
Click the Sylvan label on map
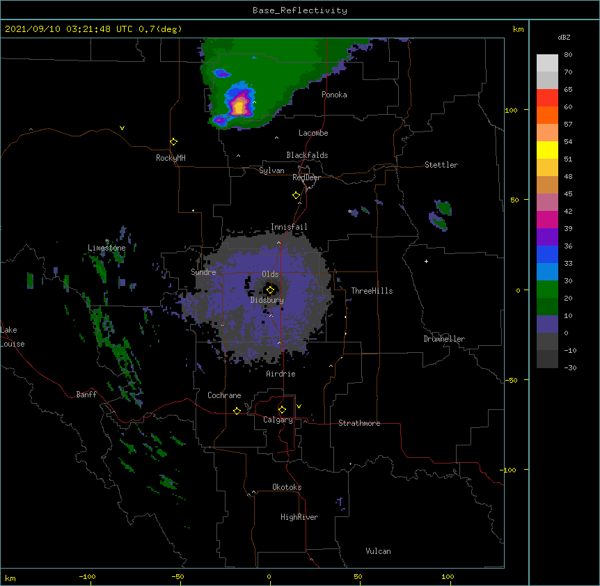coord(271,171)
